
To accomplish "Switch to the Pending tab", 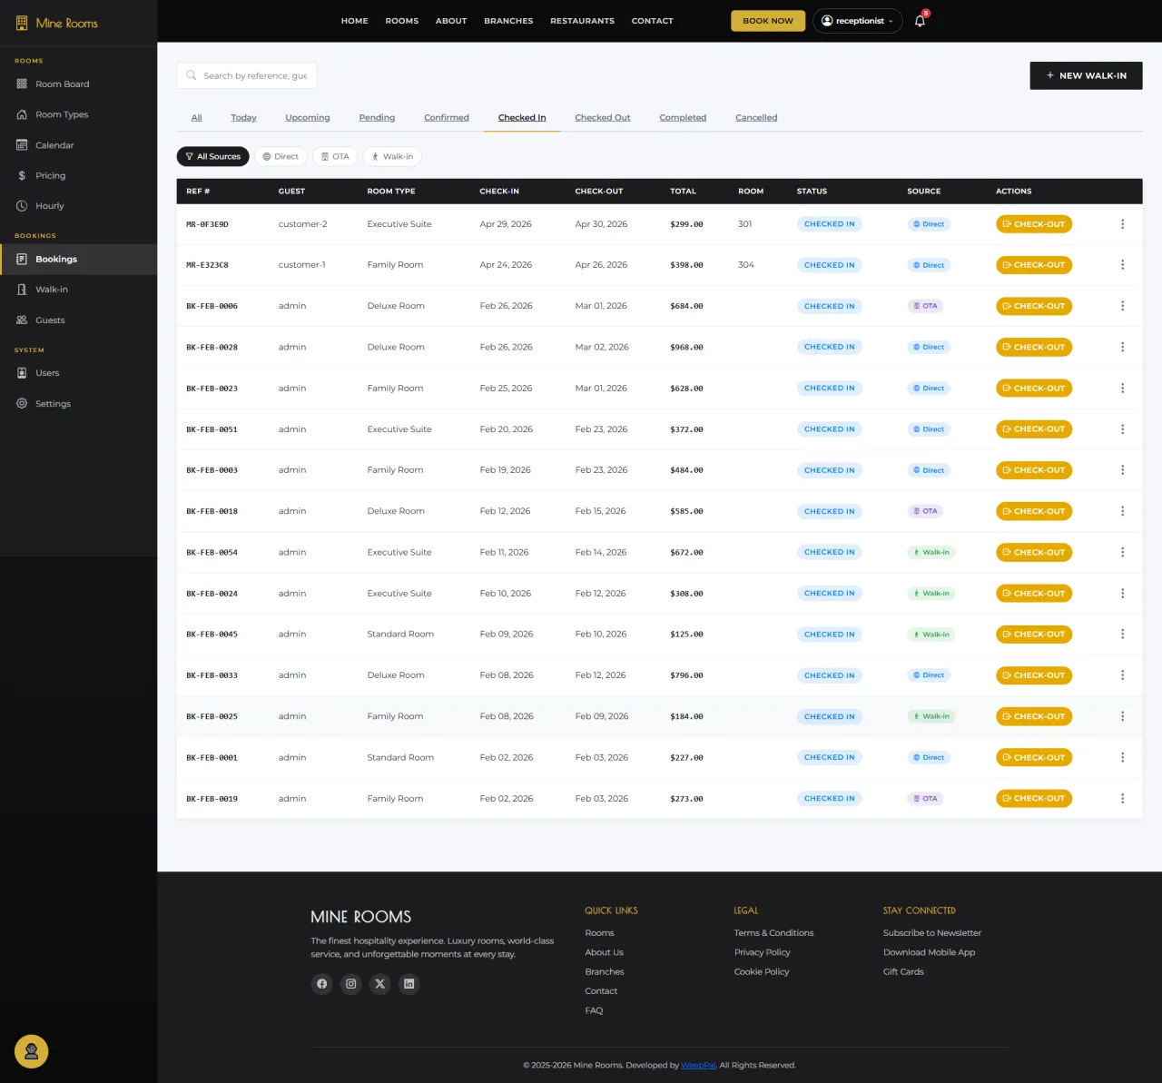I will 377,118.
